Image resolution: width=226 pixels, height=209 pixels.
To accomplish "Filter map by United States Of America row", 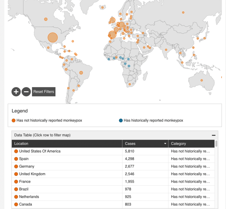I will [x=40, y=151].
